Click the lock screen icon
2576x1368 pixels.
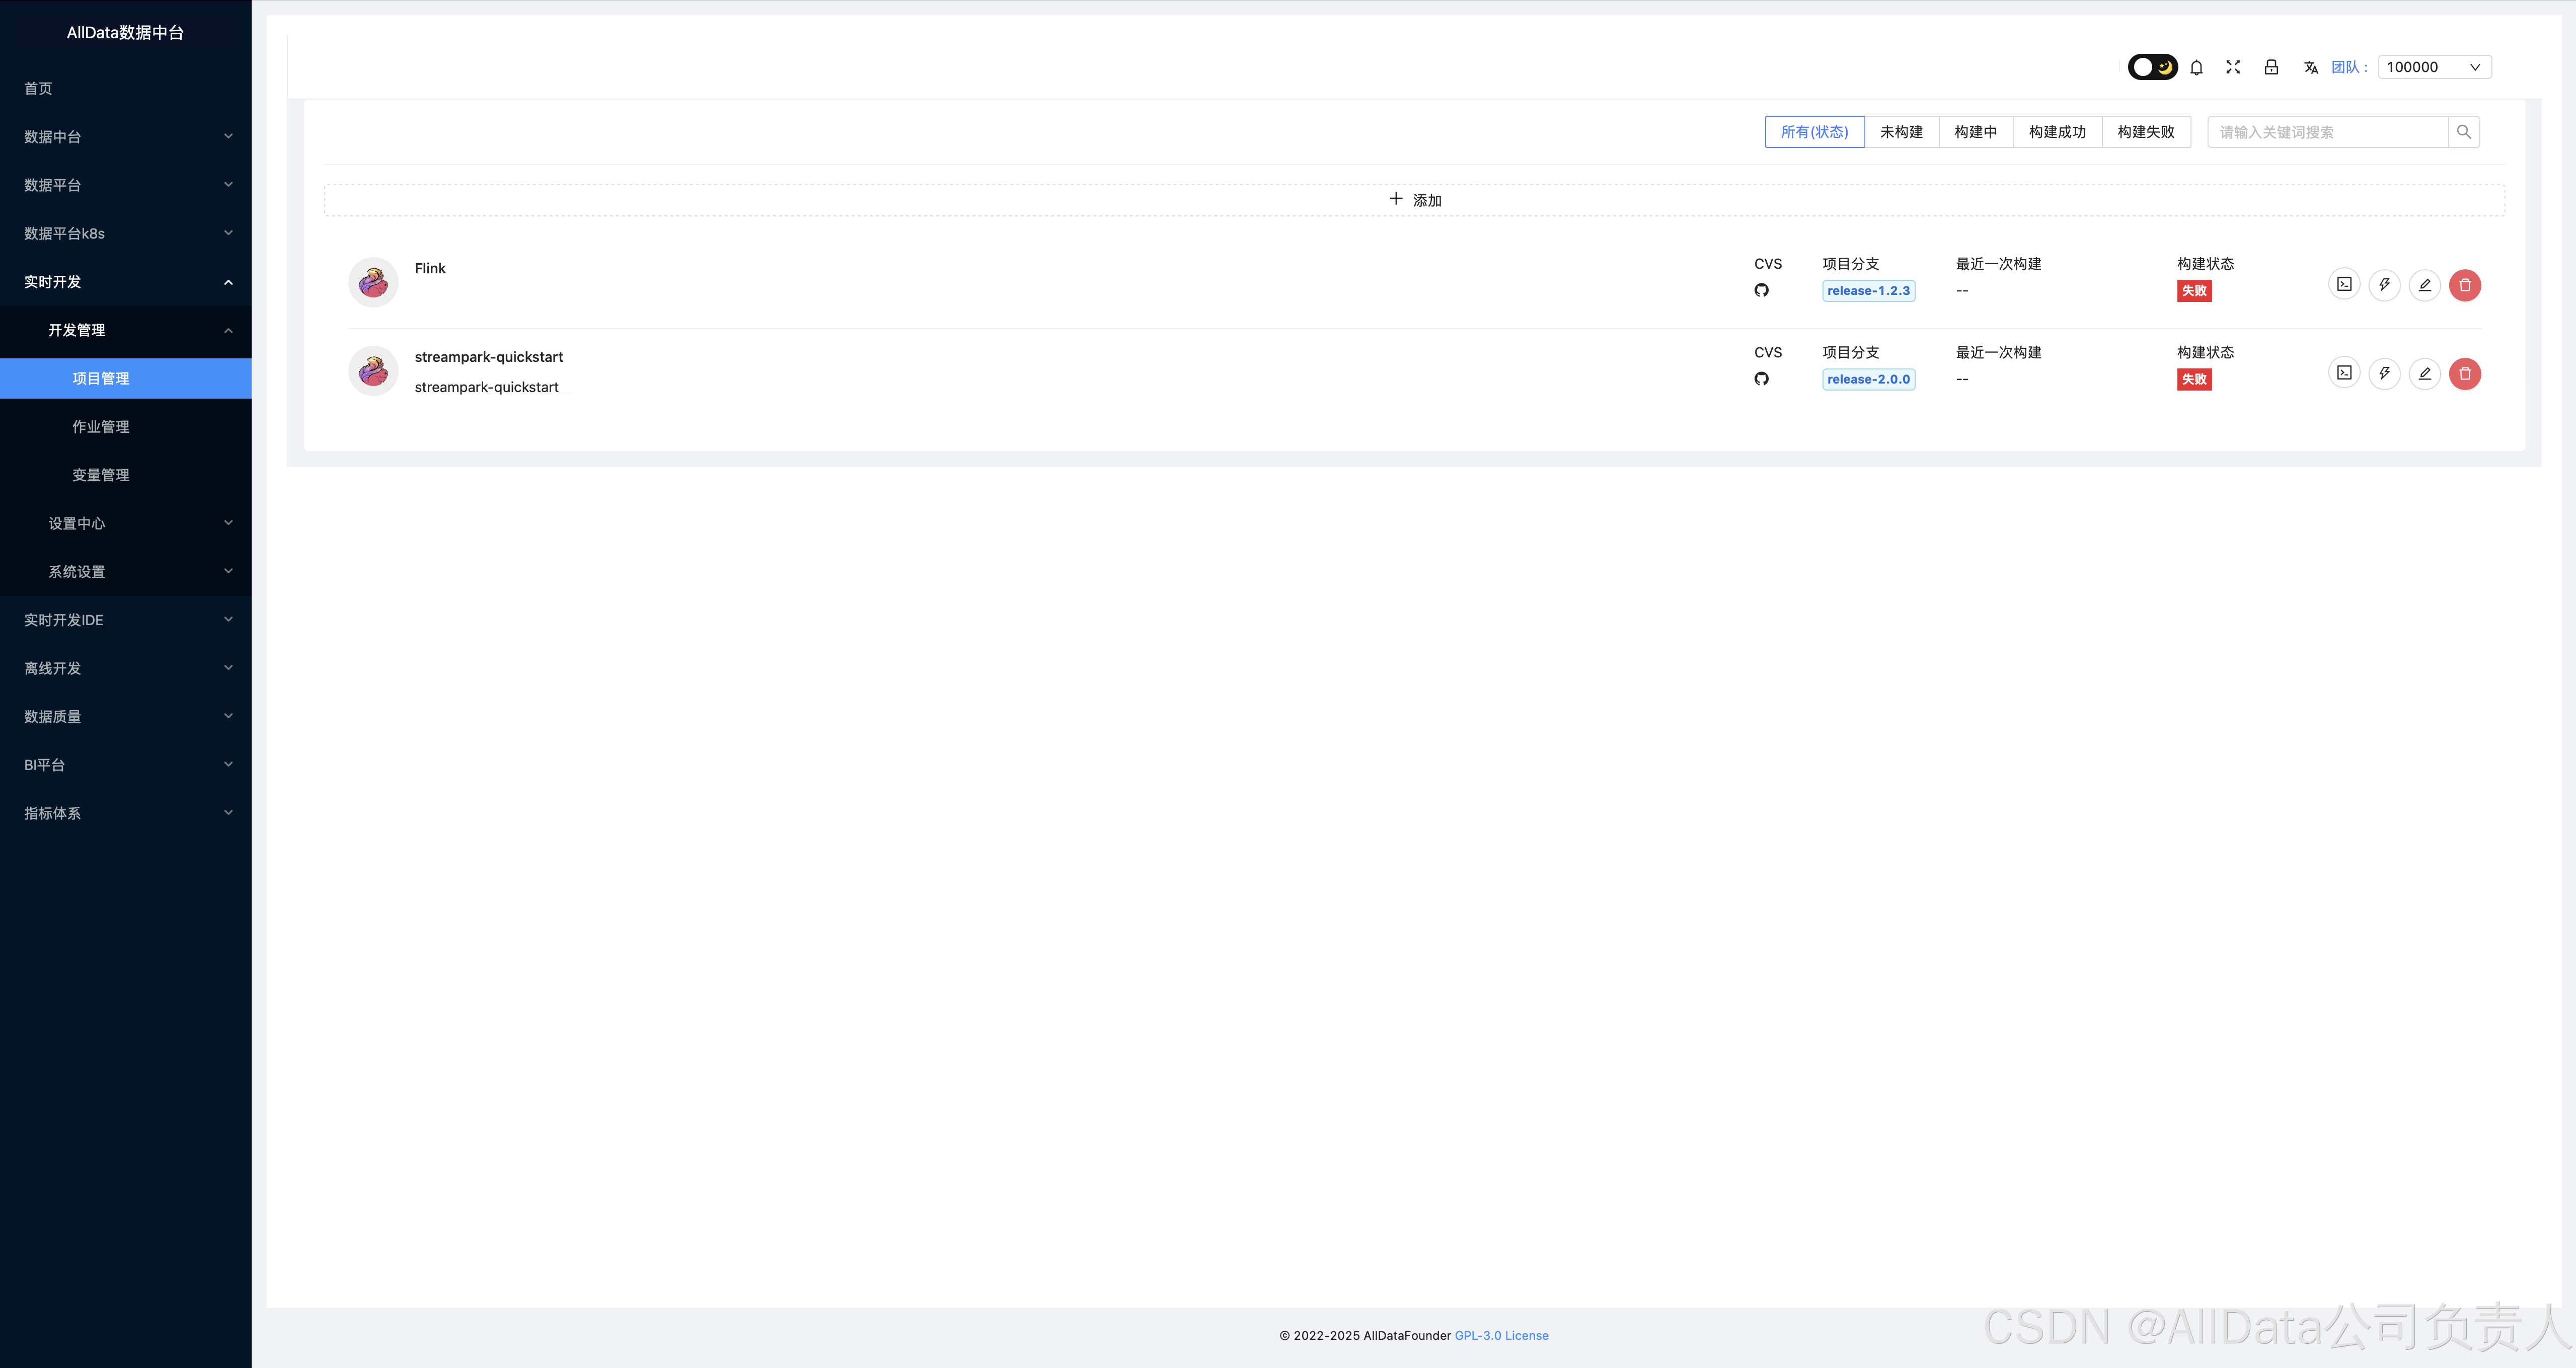click(x=2271, y=67)
